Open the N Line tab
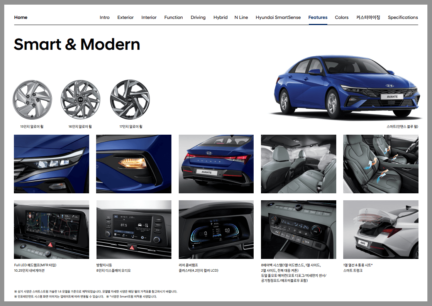Viewport: 432px width, 306px height. [241, 17]
